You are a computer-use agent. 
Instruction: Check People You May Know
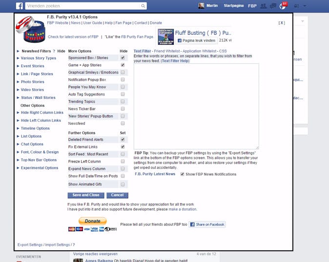[123, 87]
